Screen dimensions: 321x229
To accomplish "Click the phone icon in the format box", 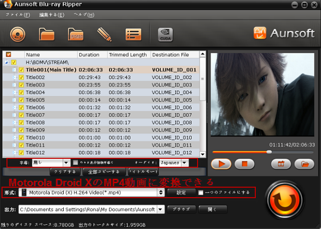I will [x=24, y=192].
